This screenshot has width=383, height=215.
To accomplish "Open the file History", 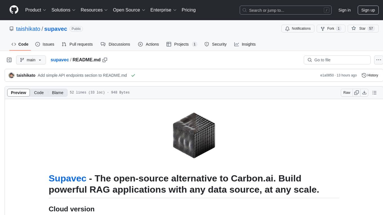I will tap(370, 75).
